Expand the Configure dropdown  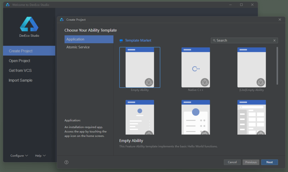pyautogui.click(x=19, y=155)
